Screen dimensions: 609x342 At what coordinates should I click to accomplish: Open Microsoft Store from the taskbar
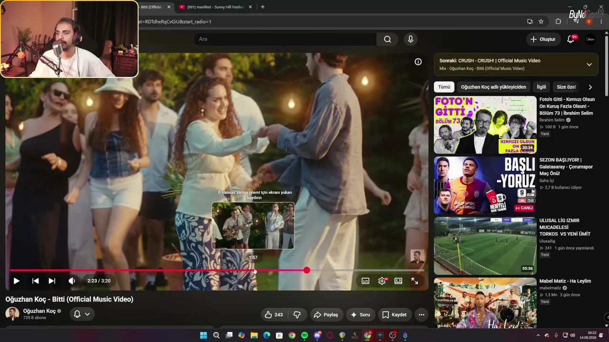279,335
